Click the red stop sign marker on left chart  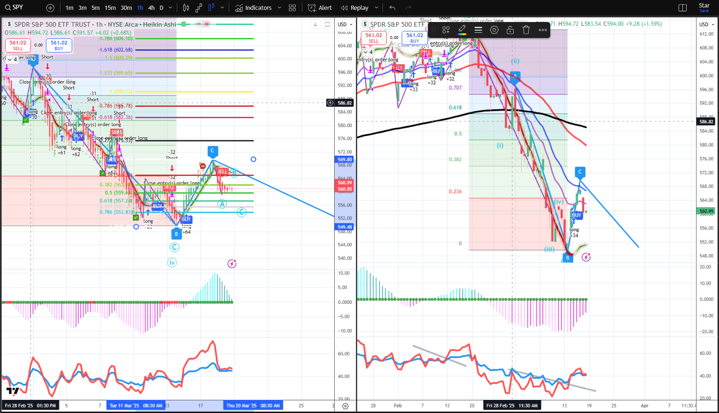202,165
